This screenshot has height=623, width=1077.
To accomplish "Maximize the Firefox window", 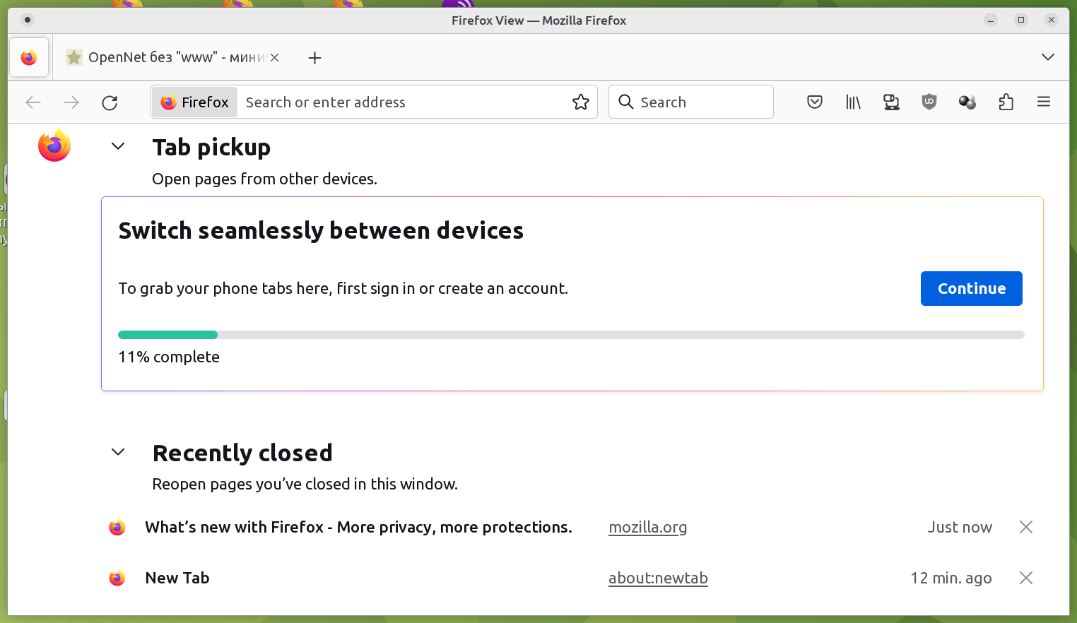I will coord(1021,20).
